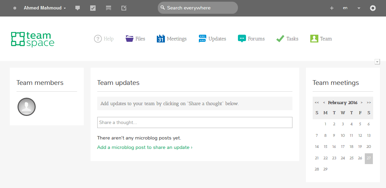Click the February 2016 month title
The width and height of the screenshot is (386, 188).
pyautogui.click(x=343, y=102)
